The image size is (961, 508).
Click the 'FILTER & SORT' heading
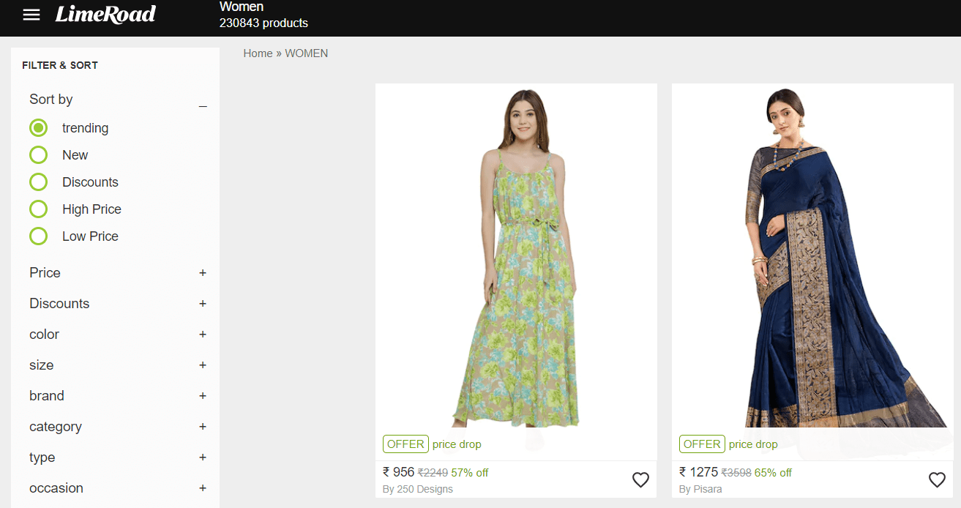click(x=60, y=65)
